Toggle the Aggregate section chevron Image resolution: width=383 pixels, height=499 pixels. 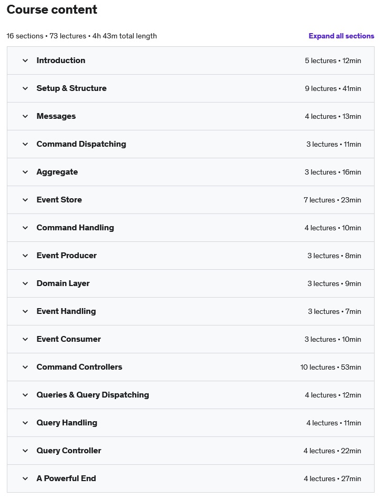pos(25,172)
